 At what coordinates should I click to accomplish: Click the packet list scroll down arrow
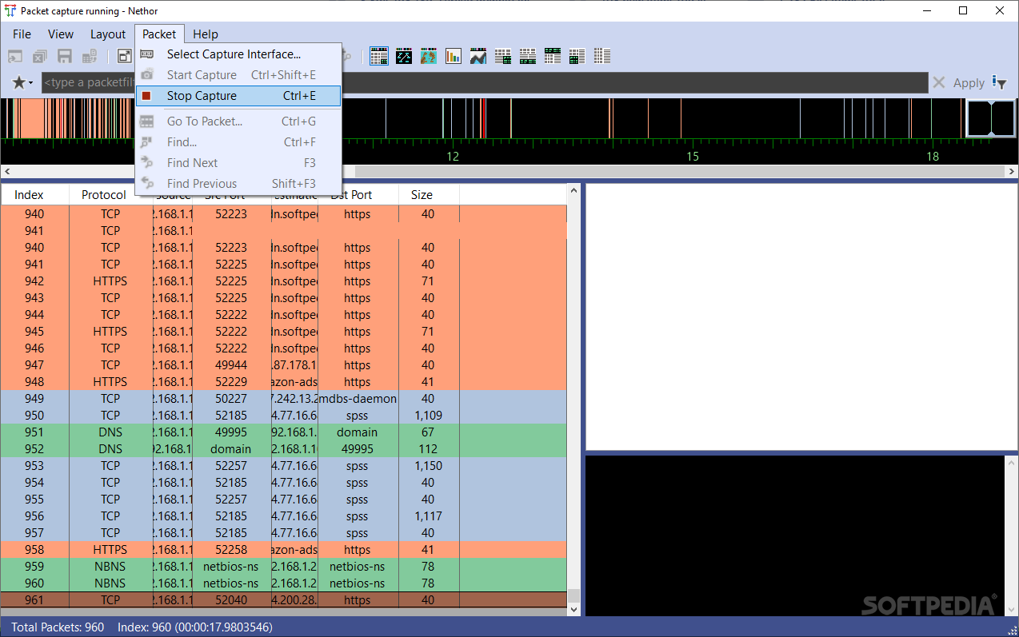(x=573, y=610)
